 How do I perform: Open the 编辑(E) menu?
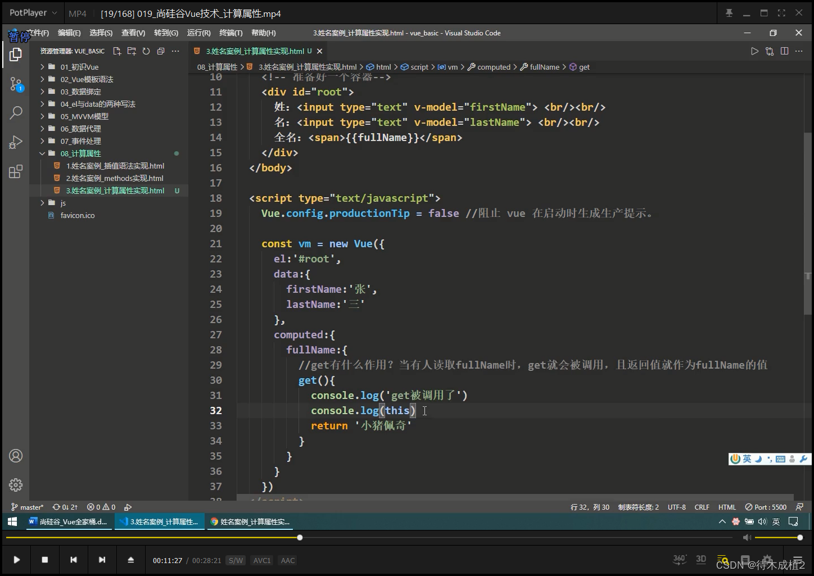tap(69, 33)
